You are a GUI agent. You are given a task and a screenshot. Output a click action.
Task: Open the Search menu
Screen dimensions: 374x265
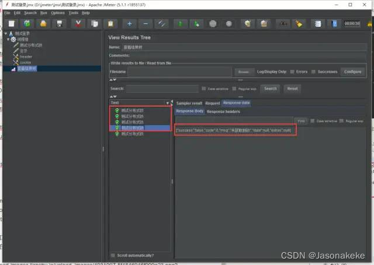(30, 13)
